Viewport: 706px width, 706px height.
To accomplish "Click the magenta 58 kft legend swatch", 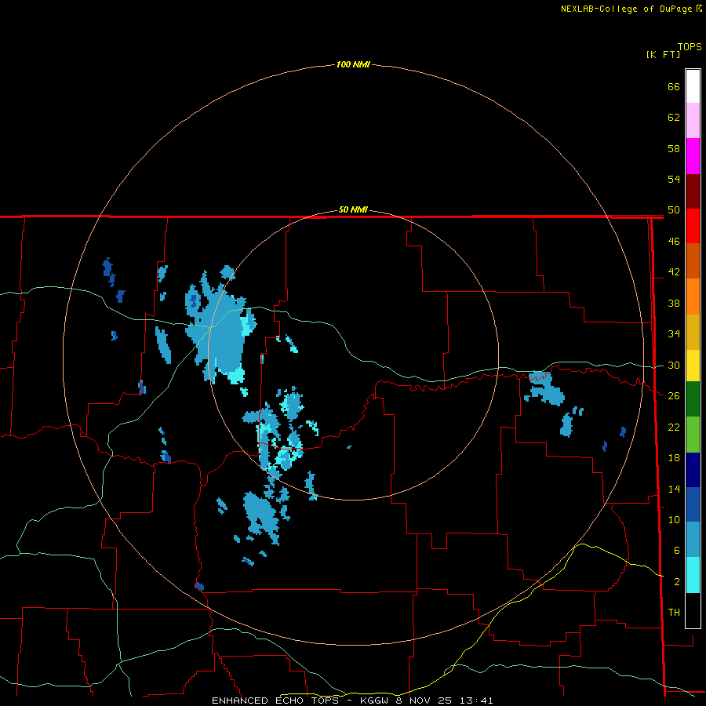I will pos(693,156).
